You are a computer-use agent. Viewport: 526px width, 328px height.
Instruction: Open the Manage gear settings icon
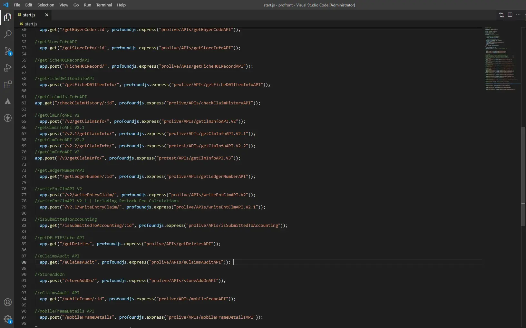click(7, 319)
